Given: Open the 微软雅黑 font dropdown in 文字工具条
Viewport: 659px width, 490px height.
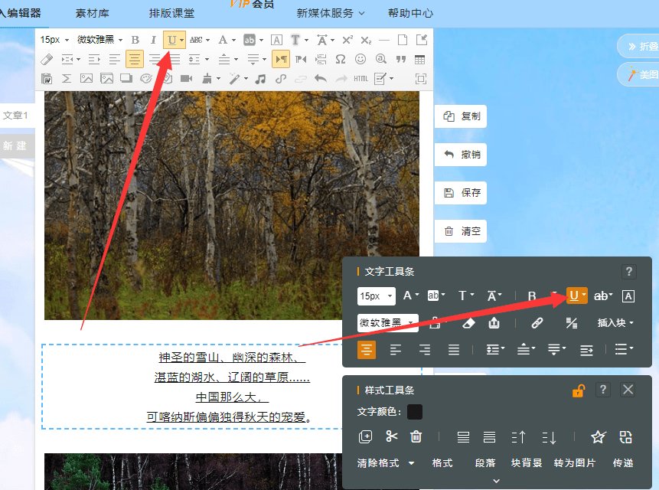Looking at the screenshot, I should [x=387, y=323].
